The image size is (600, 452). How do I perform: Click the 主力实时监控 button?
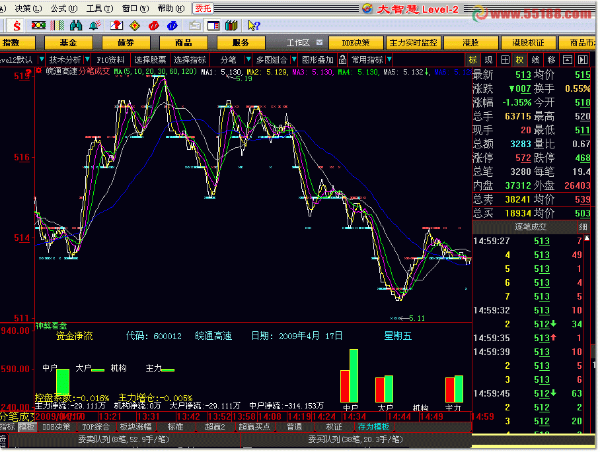tap(413, 43)
